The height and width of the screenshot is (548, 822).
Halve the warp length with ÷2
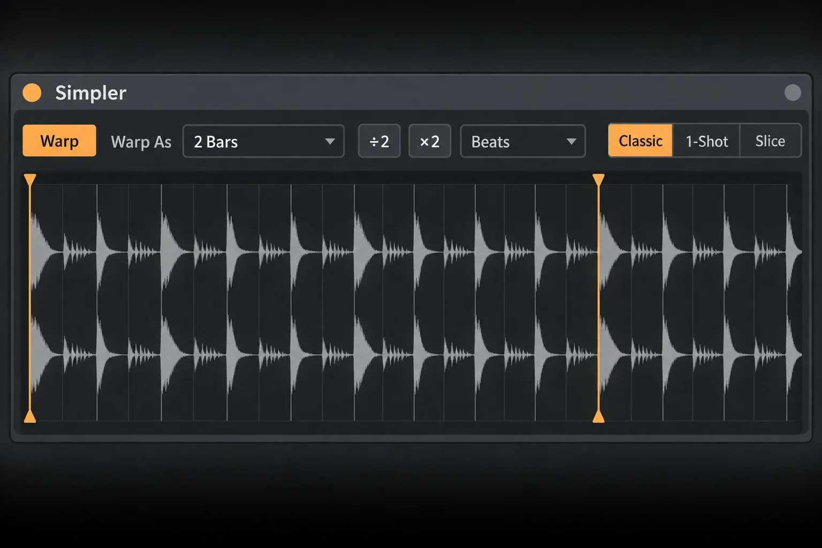pos(379,141)
